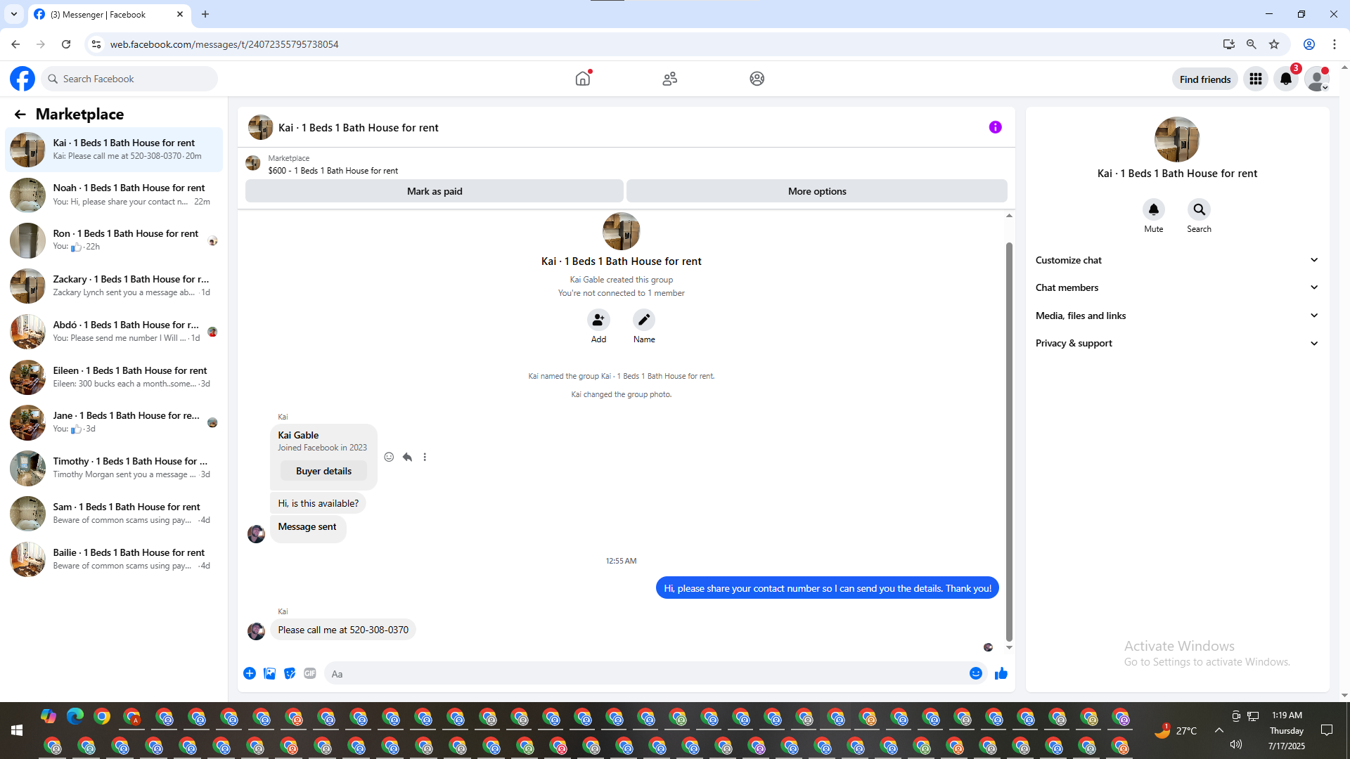Expand the Customize chat section
This screenshot has width=1350, height=759.
1177,260
